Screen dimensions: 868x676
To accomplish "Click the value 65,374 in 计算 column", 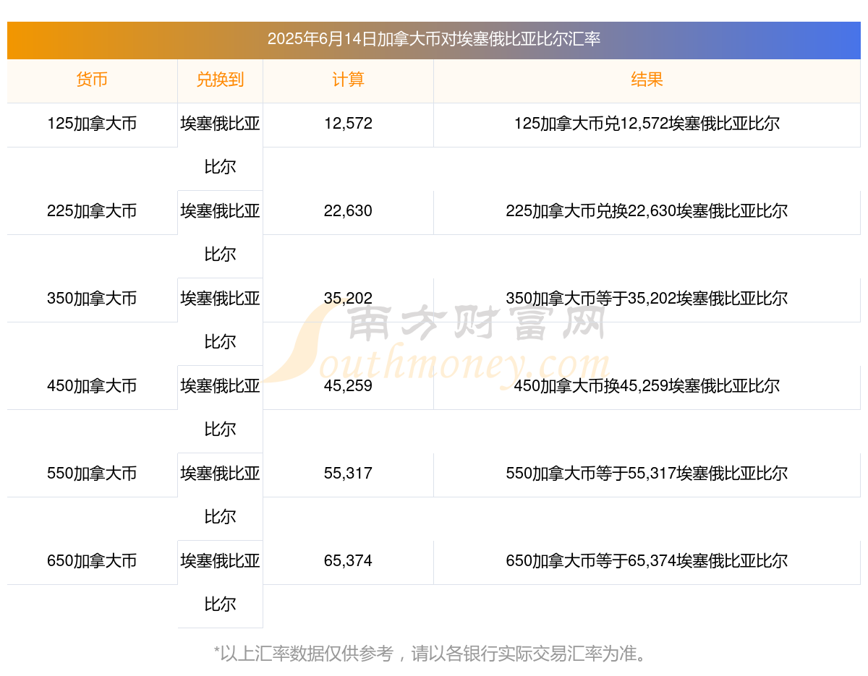I will point(348,561).
